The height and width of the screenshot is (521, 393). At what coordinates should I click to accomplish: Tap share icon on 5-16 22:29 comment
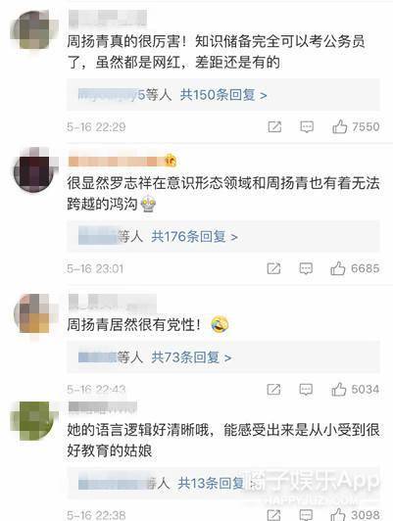click(x=274, y=126)
